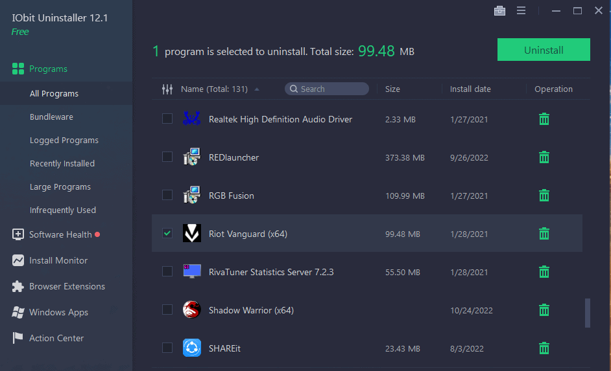The height and width of the screenshot is (371, 611).
Task: Click trash icon for SHAREit
Action: click(544, 348)
